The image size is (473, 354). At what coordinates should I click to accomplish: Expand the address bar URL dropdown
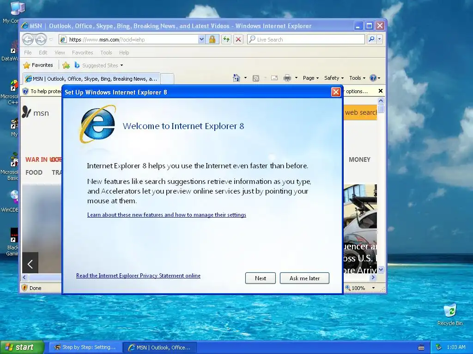click(201, 39)
